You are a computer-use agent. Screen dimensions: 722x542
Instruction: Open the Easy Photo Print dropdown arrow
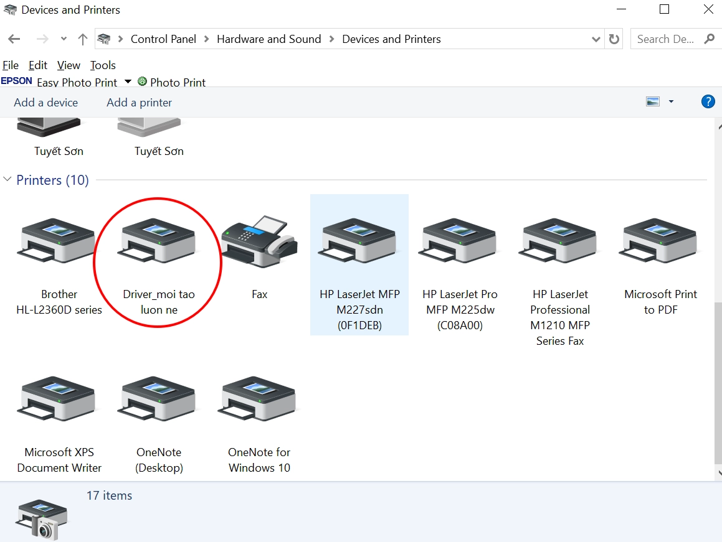pos(128,82)
